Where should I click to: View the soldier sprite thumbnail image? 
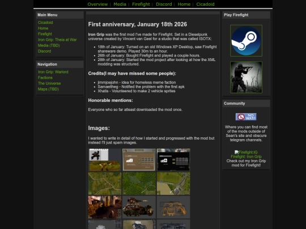[x=105, y=160]
